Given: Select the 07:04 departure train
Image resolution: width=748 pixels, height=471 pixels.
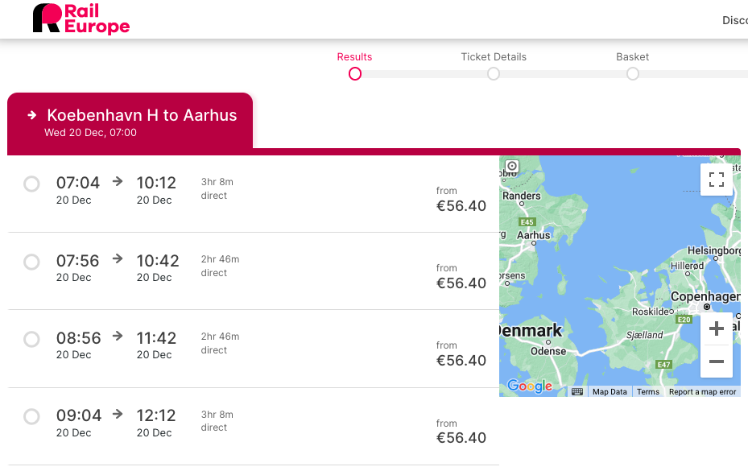Looking at the screenshot, I should (31, 184).
